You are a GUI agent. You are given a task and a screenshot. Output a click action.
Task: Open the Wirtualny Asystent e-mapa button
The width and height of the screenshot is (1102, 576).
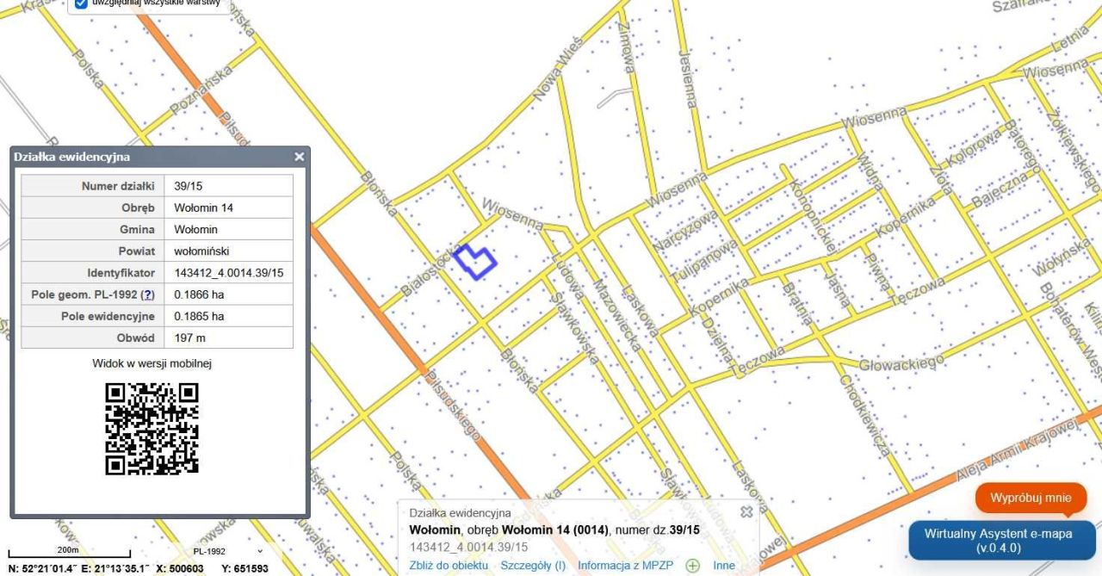tap(1002, 540)
